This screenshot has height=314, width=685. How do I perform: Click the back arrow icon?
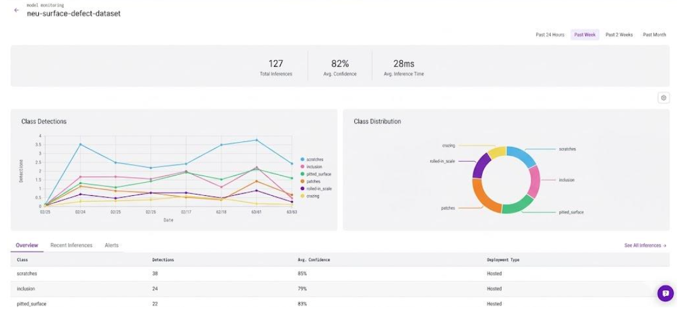click(16, 10)
